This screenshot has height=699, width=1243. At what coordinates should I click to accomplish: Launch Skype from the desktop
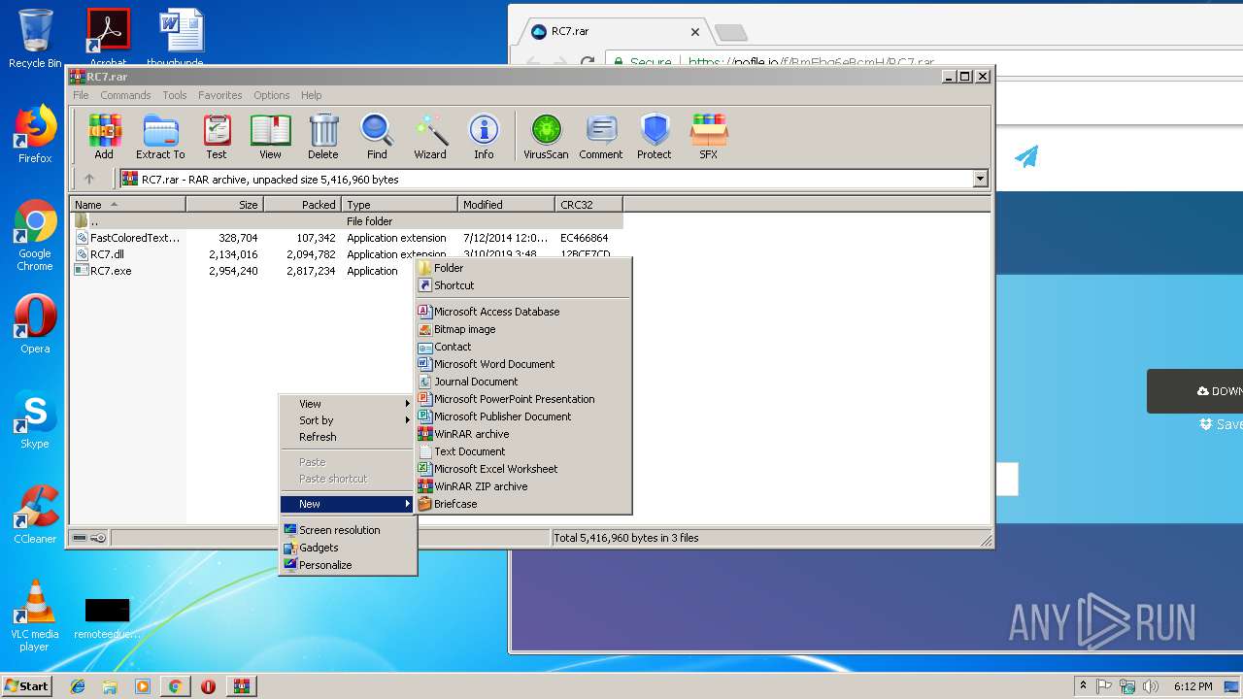pos(35,419)
